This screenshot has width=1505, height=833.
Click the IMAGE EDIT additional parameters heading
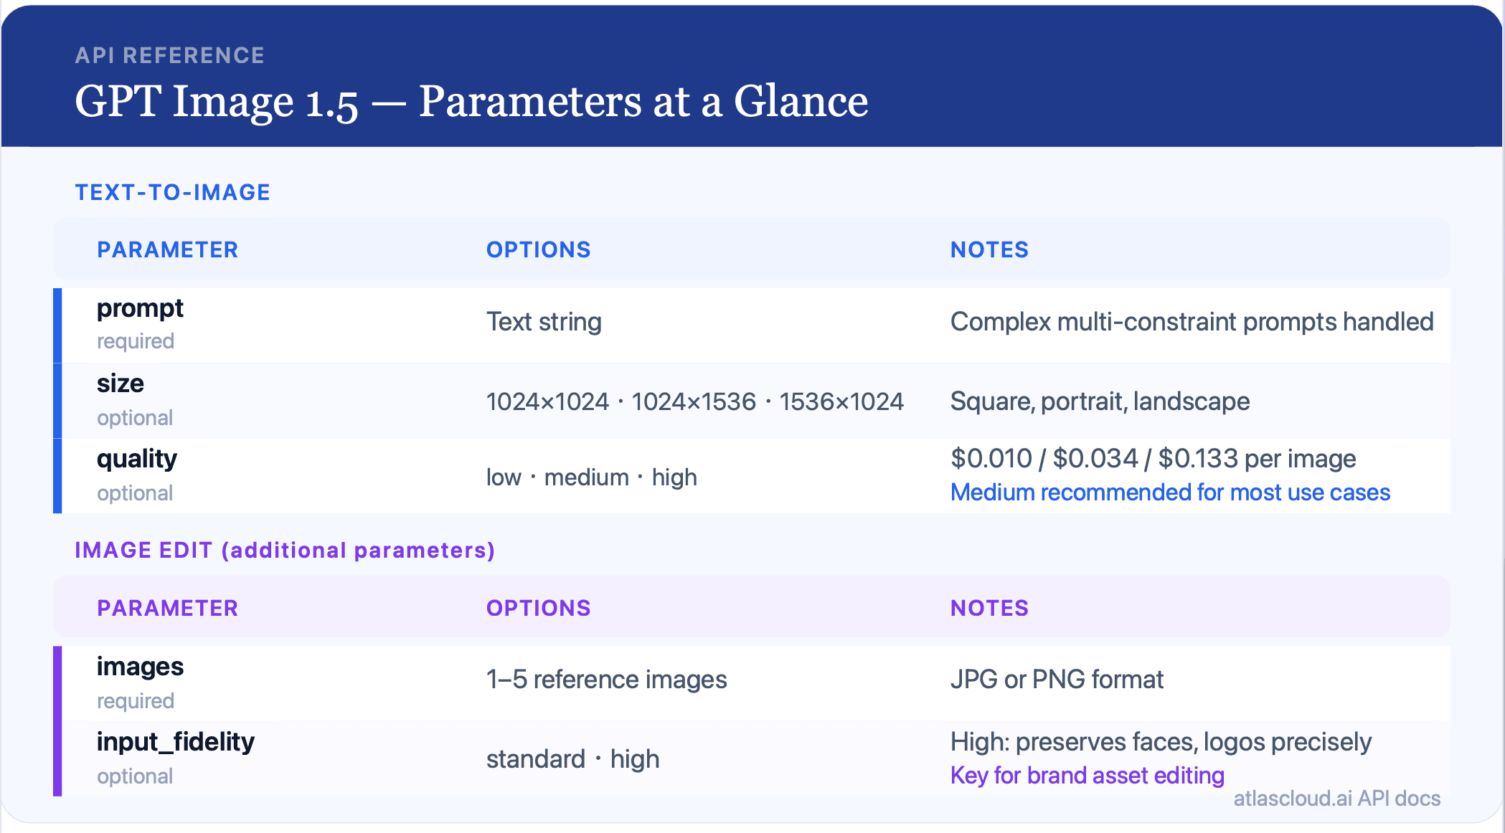pyautogui.click(x=285, y=550)
